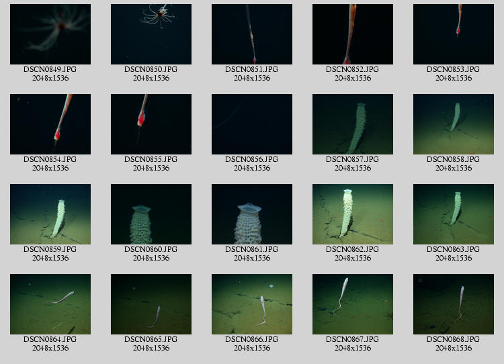The height and width of the screenshot is (364, 504).
Task: Select the DSCN0868.JPG thumbnail
Action: (x=454, y=304)
